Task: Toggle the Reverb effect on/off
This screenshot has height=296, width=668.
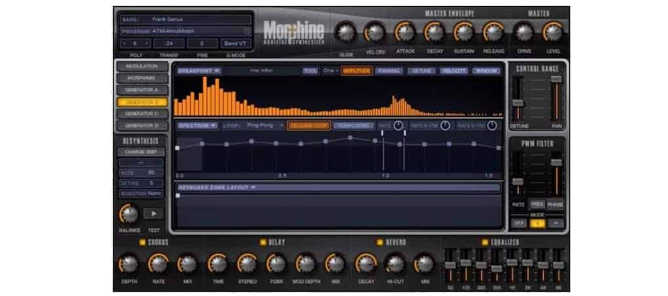Action: pyautogui.click(x=379, y=242)
